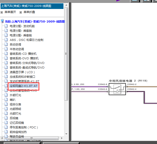Click the 冷却风扇继电器 2 (R119) label
The image size is (157, 144).
tap(128, 81)
